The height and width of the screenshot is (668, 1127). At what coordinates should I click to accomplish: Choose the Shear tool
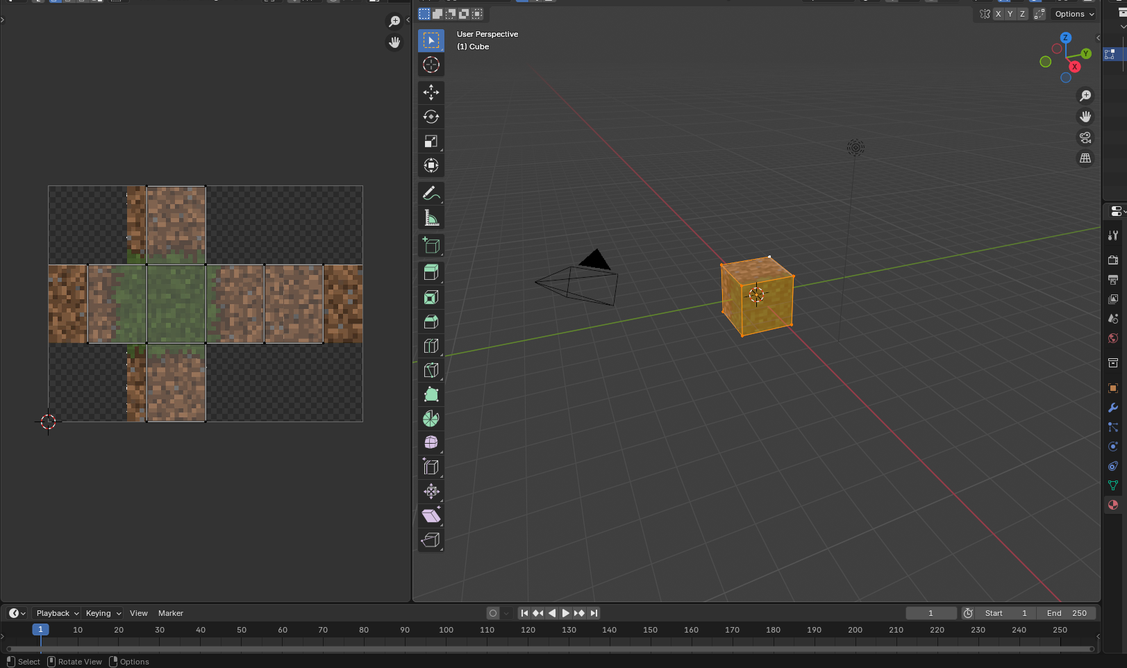[x=431, y=516]
